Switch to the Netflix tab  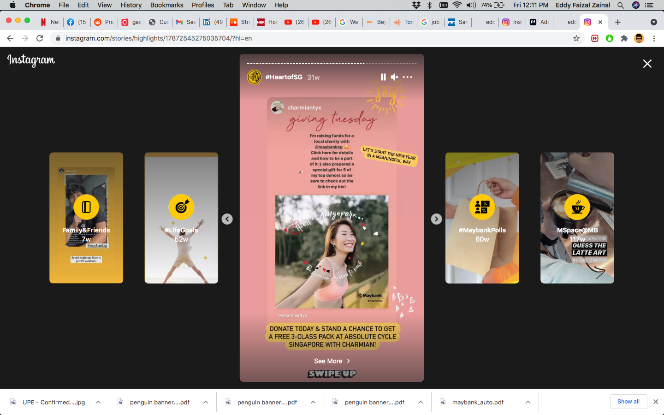pos(50,22)
